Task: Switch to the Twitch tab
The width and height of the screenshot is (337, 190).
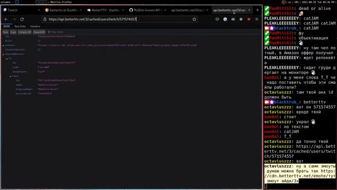Action: tap(21, 10)
